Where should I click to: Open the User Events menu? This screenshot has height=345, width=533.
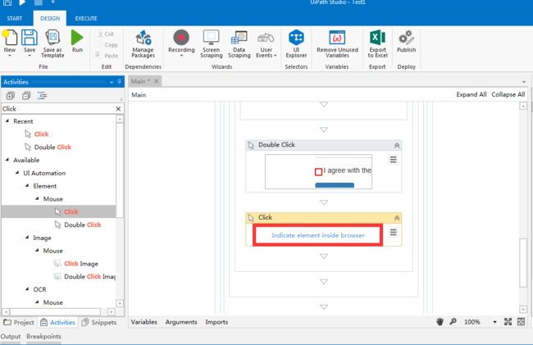click(266, 43)
